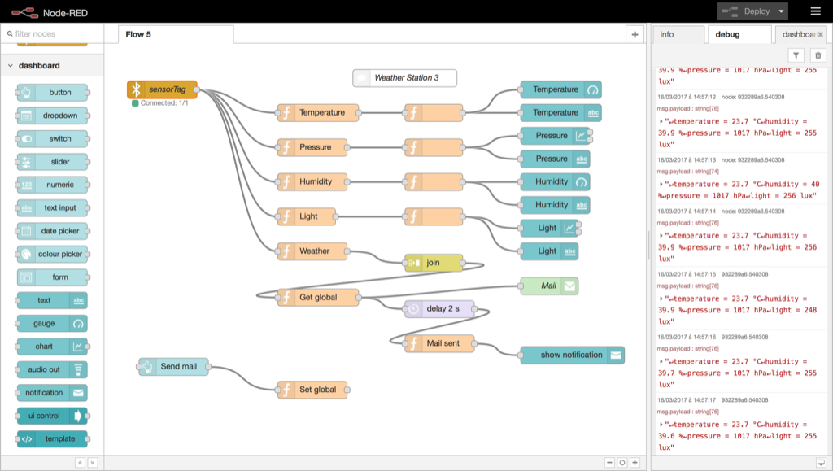
Task: Open the Flow 5 tab
Action: [175, 34]
